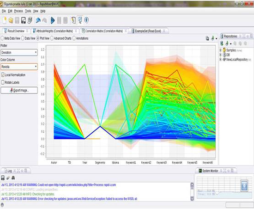Open the Plotter Deviation dropdown
Image resolution: width=254 pixels, height=209 pixels.
point(19,53)
